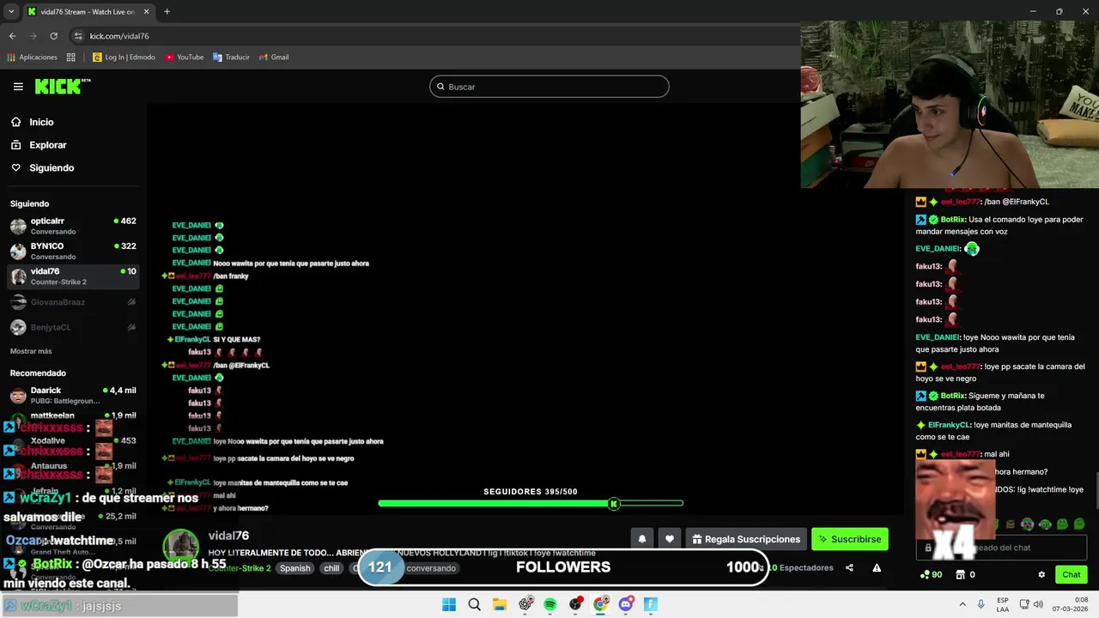Screen dimensions: 1099x618
Task: Open offline channel BenjytaCL
Action: pos(73,327)
